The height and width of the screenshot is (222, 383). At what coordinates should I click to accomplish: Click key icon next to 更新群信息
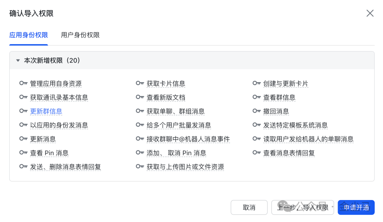(x=23, y=111)
